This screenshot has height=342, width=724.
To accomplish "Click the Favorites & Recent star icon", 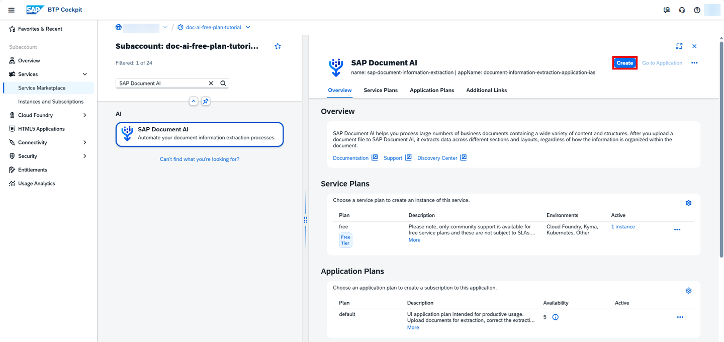I will [12, 29].
